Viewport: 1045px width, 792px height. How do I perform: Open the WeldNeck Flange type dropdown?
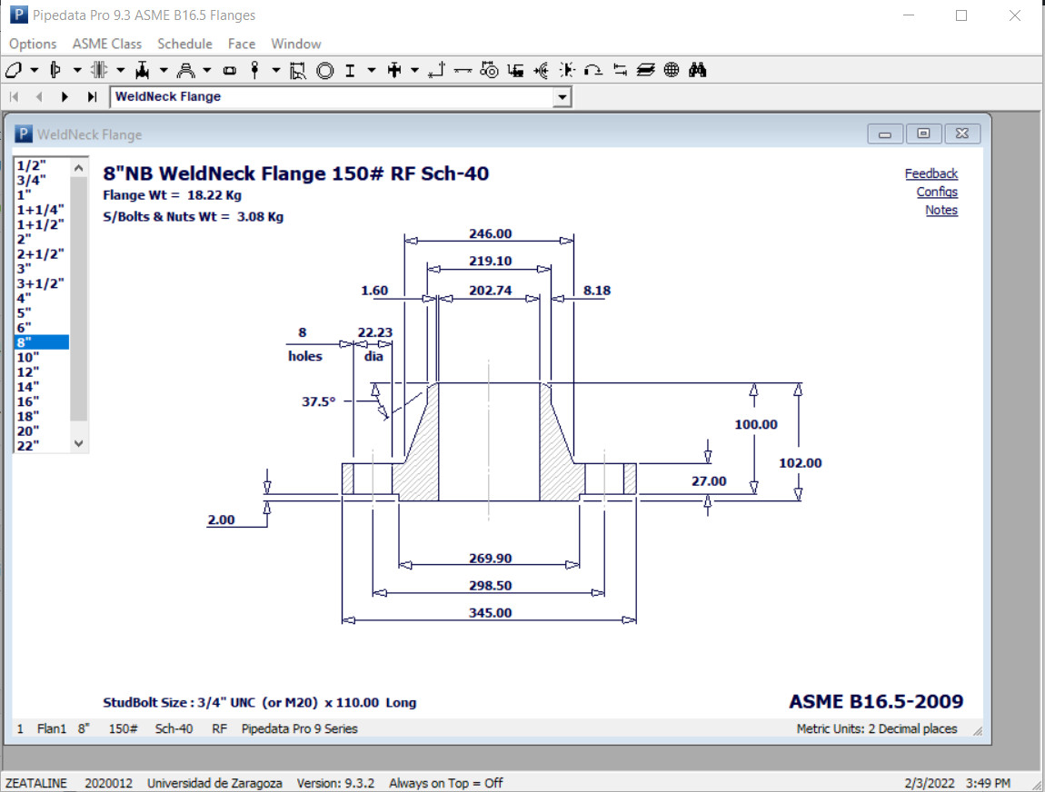[562, 97]
